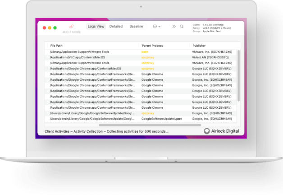Image resolution: width=283 pixels, height=195 pixels.
Task: Click the horizontal scrollbar under the table
Action: [x=150, y=125]
